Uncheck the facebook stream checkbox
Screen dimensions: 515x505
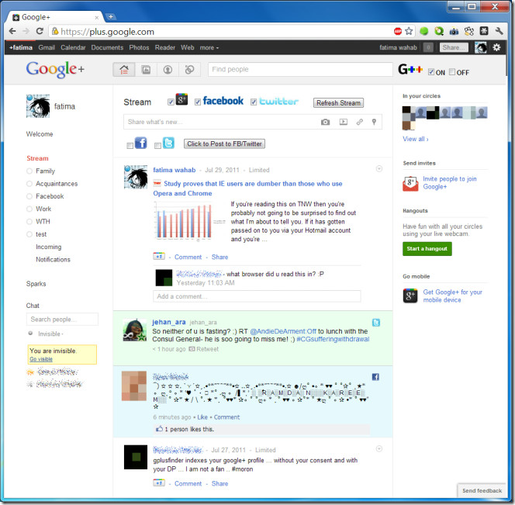click(198, 102)
